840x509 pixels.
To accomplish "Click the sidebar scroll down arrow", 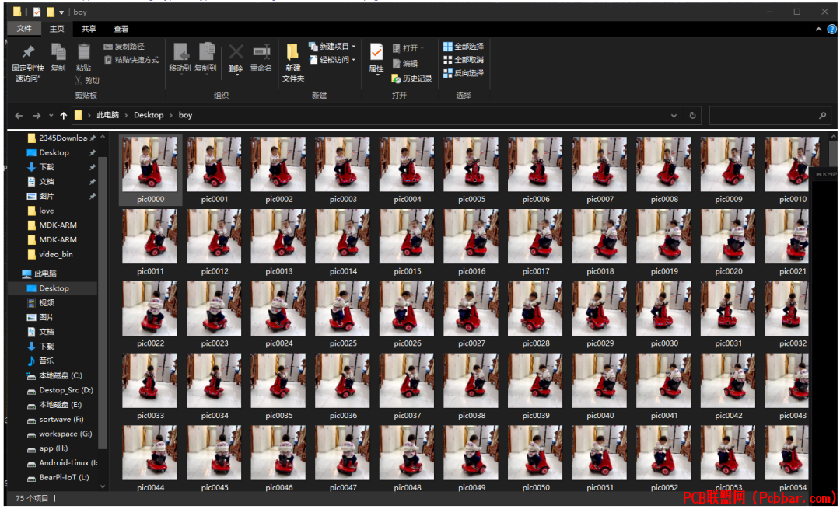I will click(103, 486).
